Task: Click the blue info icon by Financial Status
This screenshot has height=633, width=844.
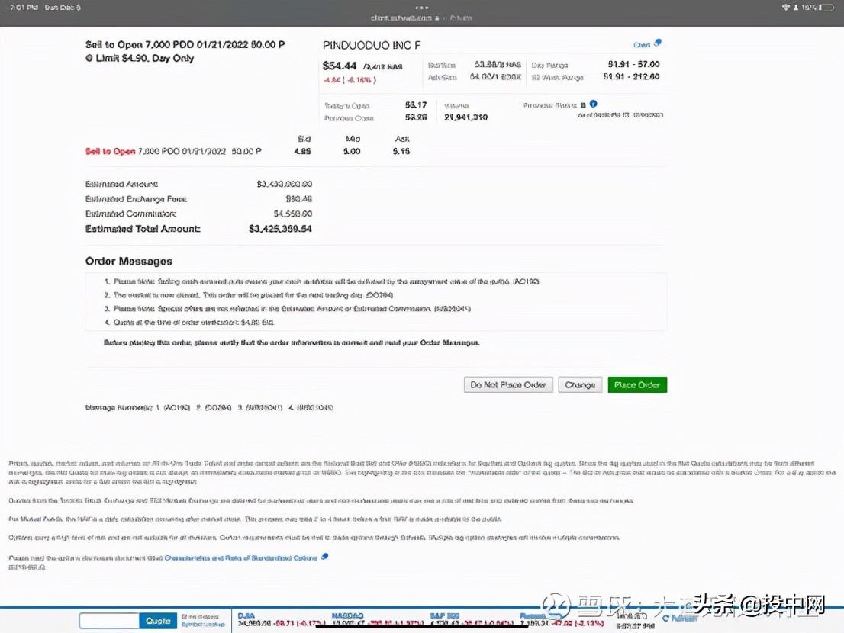Action: pos(594,104)
